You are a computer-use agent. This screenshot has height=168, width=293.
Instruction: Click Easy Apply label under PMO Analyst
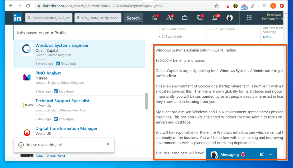tap(66, 91)
